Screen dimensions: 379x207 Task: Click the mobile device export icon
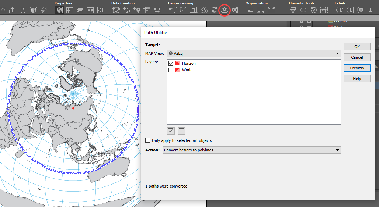tap(23, 10)
